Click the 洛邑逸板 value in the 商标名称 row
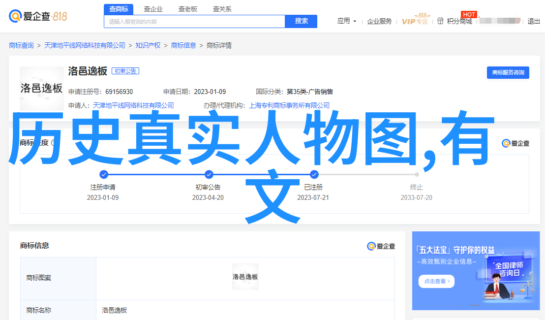The height and width of the screenshot is (320, 545). [114, 310]
